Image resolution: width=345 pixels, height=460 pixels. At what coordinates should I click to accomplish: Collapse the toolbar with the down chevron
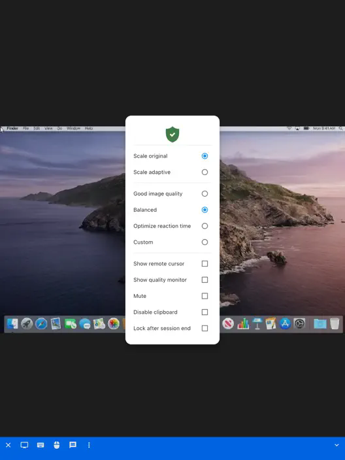point(337,445)
